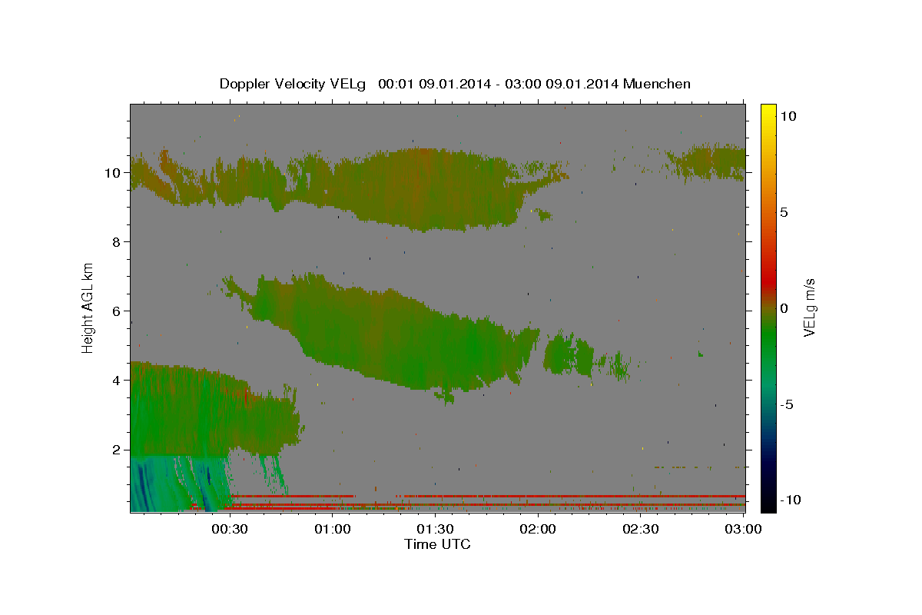
Task: Click the colorbar value 0 label
Action: point(784,308)
